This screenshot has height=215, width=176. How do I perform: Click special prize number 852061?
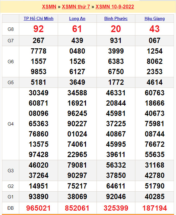(x=77, y=208)
